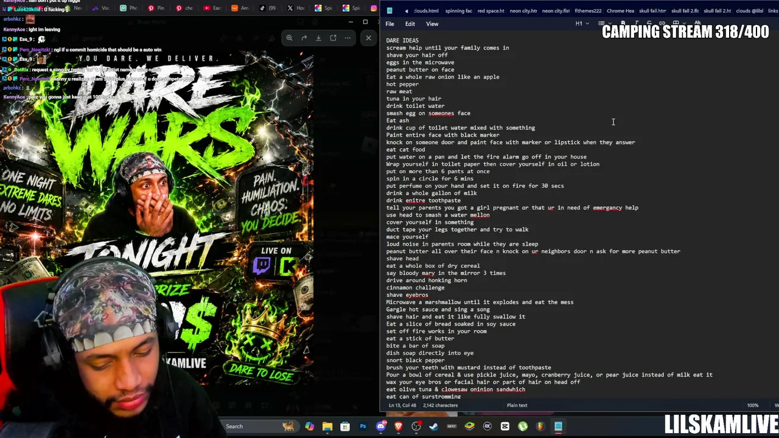
Task: Click the line 'eat a stick of butter'
Action: pyautogui.click(x=420, y=339)
